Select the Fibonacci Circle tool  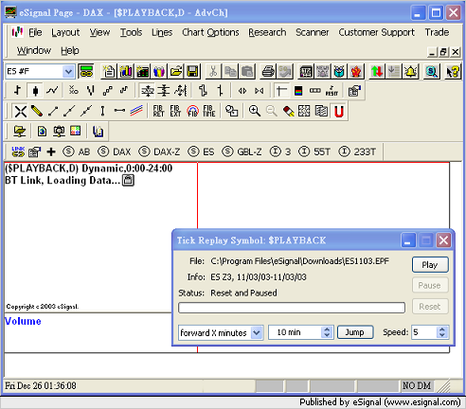[192, 111]
